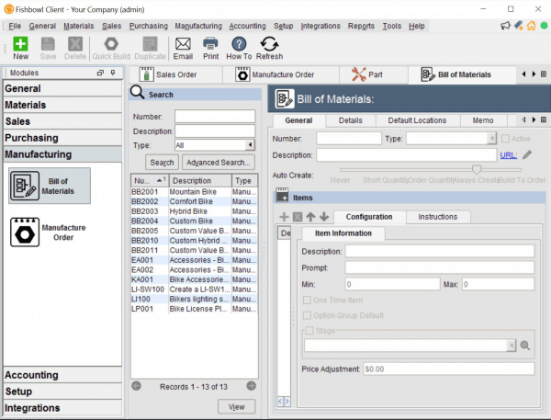Screen dimensions: 551x420
Task: Click the green connection status dot
Action: pos(544,26)
